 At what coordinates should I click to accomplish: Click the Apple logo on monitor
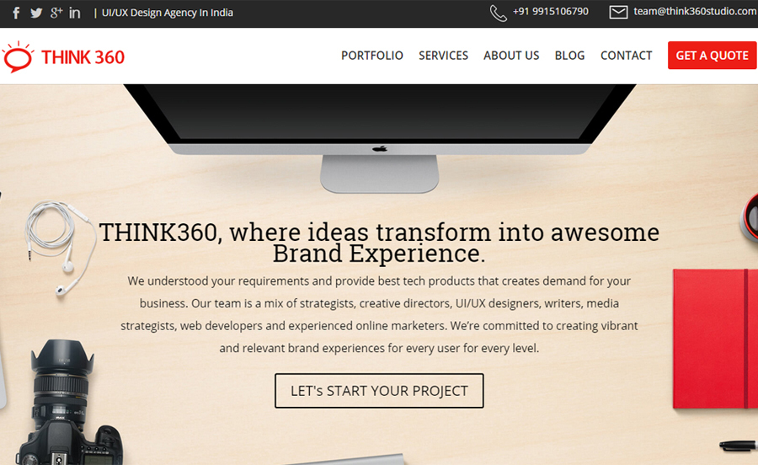[380, 149]
